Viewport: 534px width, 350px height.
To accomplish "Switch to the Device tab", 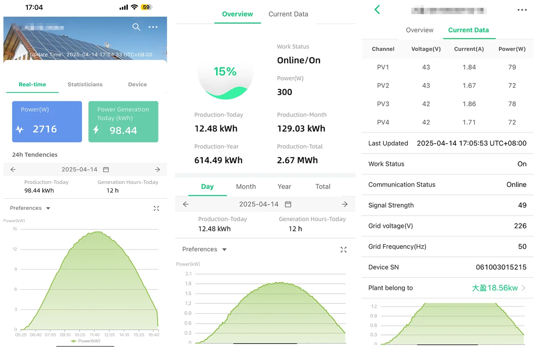I will tap(138, 84).
